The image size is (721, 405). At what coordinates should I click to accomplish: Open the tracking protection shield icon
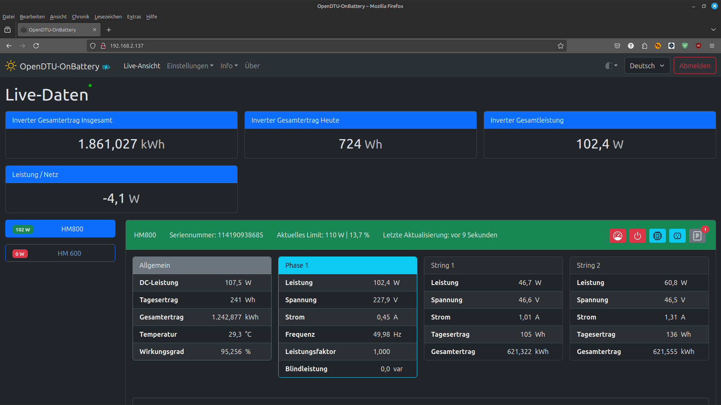point(93,46)
